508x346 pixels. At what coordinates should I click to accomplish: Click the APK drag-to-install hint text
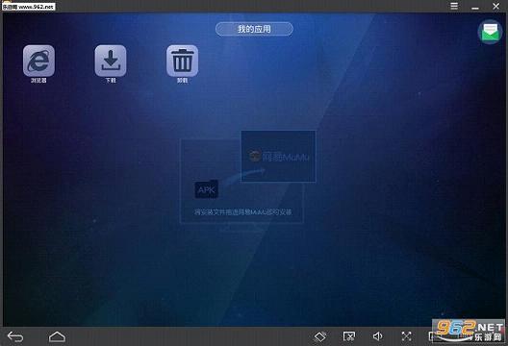click(243, 212)
